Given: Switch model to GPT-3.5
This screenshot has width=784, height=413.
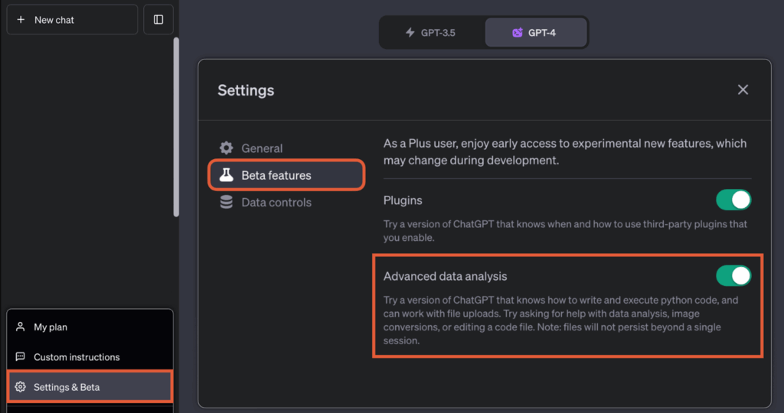Looking at the screenshot, I should 430,32.
